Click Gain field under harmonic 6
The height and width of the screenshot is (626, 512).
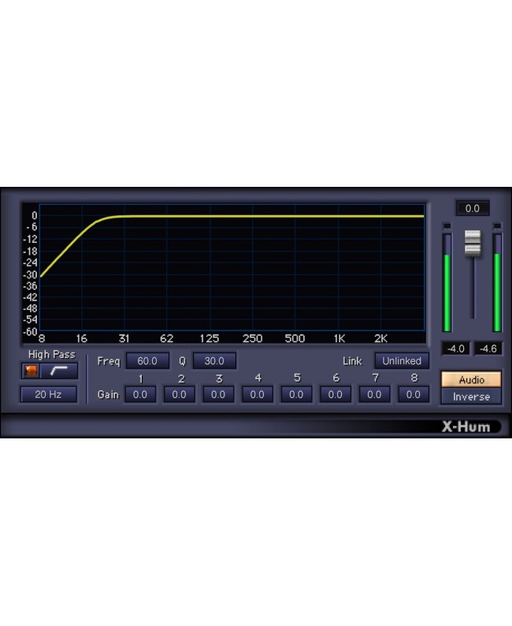coord(336,394)
